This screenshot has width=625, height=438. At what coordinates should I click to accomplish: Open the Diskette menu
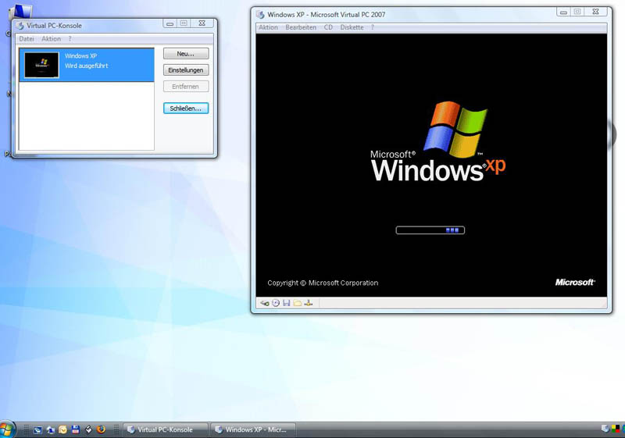tap(352, 27)
